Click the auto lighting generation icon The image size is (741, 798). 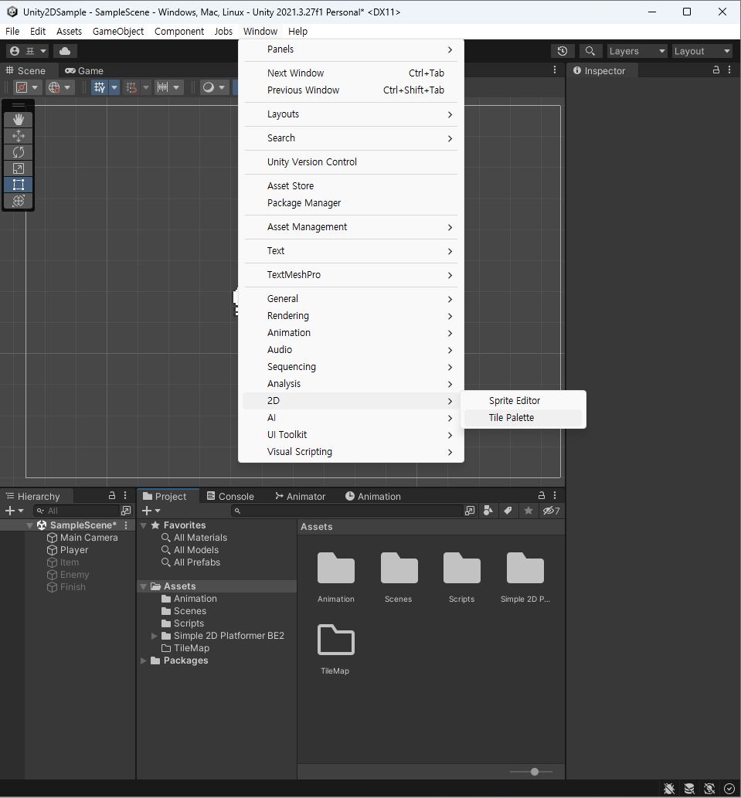click(709, 789)
